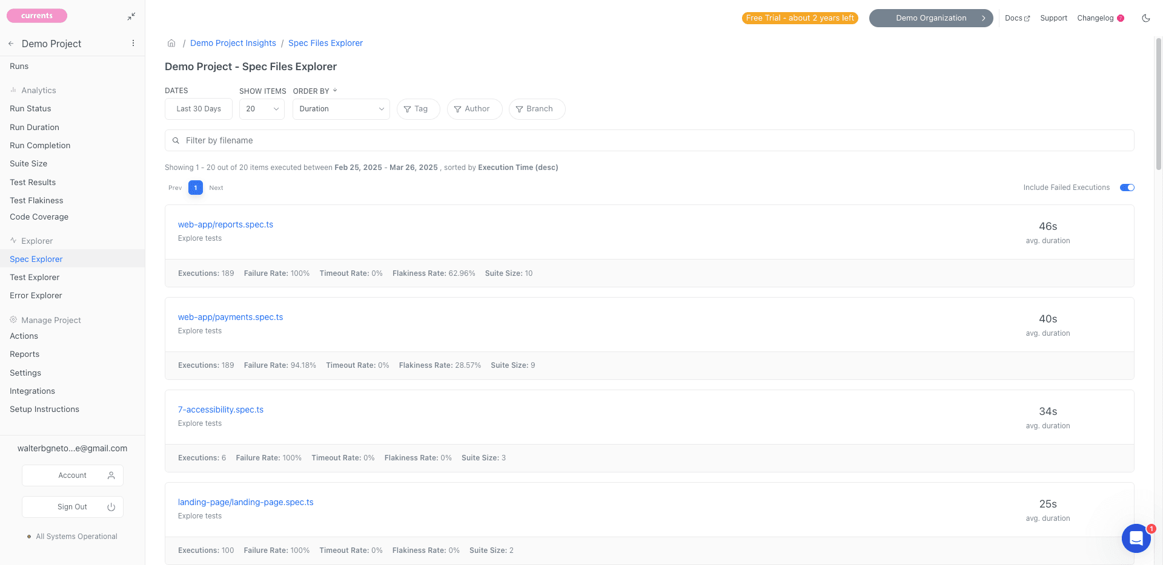The height and width of the screenshot is (565, 1163).
Task: Open Demo Project Insights breadcrumb
Action: (233, 43)
